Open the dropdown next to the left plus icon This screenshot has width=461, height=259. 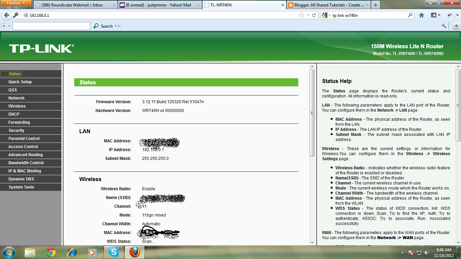[9, 26]
